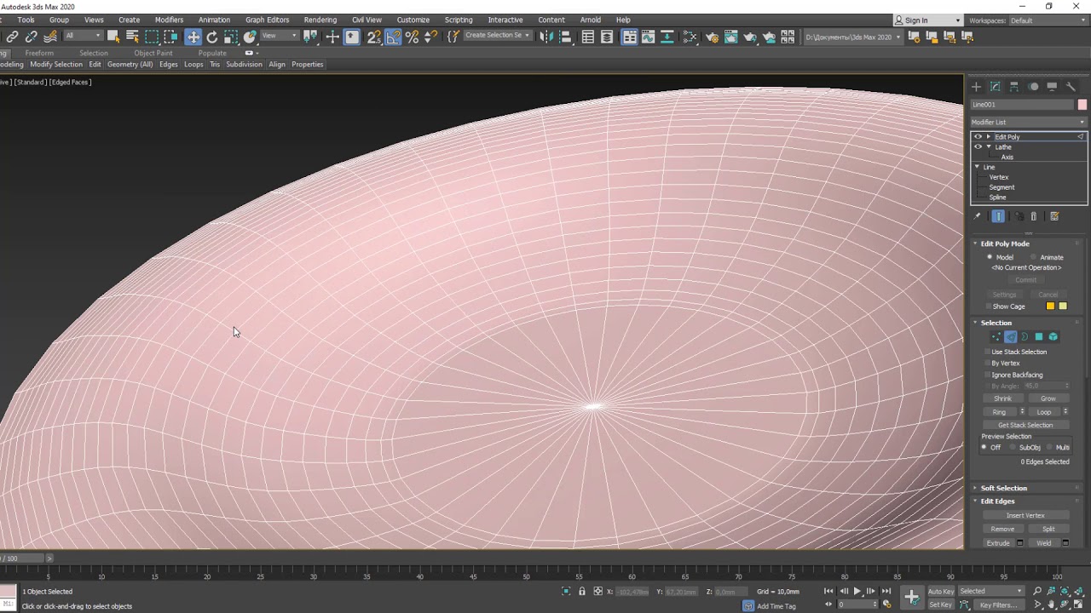Image resolution: width=1091 pixels, height=613 pixels.
Task: Activate the Select and Scale tool
Action: [x=231, y=37]
